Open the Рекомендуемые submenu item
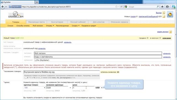 (x=62, y=26)
